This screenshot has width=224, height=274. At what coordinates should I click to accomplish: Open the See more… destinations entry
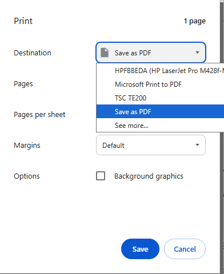click(160, 125)
